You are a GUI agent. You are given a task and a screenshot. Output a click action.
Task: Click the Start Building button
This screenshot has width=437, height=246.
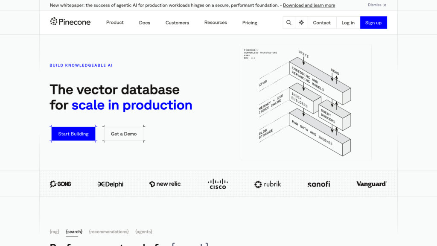tap(73, 134)
